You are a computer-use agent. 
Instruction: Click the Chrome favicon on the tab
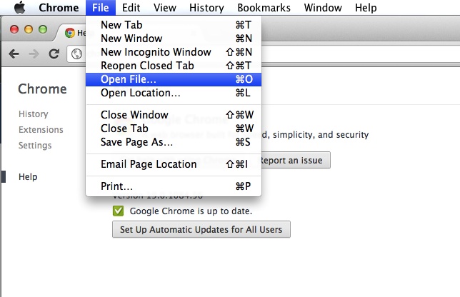pos(70,33)
